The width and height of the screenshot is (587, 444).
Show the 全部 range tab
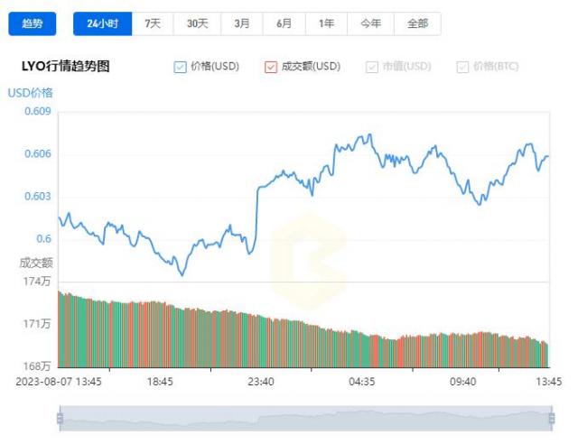tap(417, 24)
